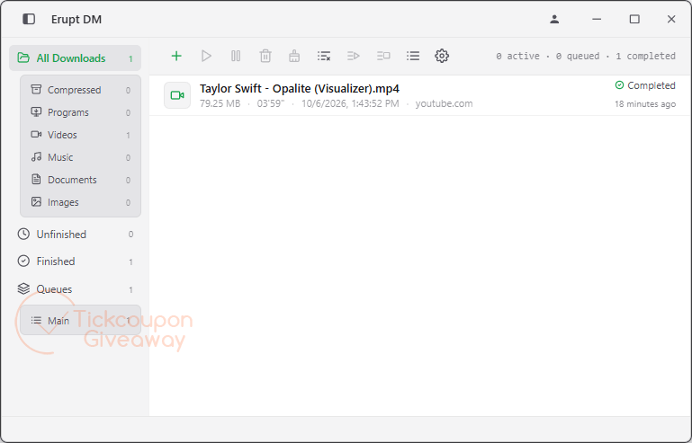Click the 79.25 MB file size
Screen dimensions: 692x443
coord(220,103)
